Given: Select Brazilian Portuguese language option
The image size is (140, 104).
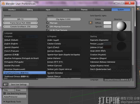Looking at the screenshot, I should click(24, 58).
